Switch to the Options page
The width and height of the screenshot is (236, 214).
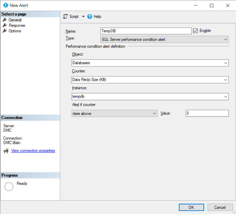(x=15, y=31)
